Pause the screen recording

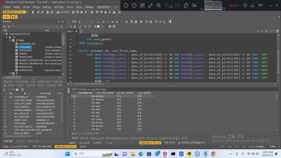coord(126,5)
